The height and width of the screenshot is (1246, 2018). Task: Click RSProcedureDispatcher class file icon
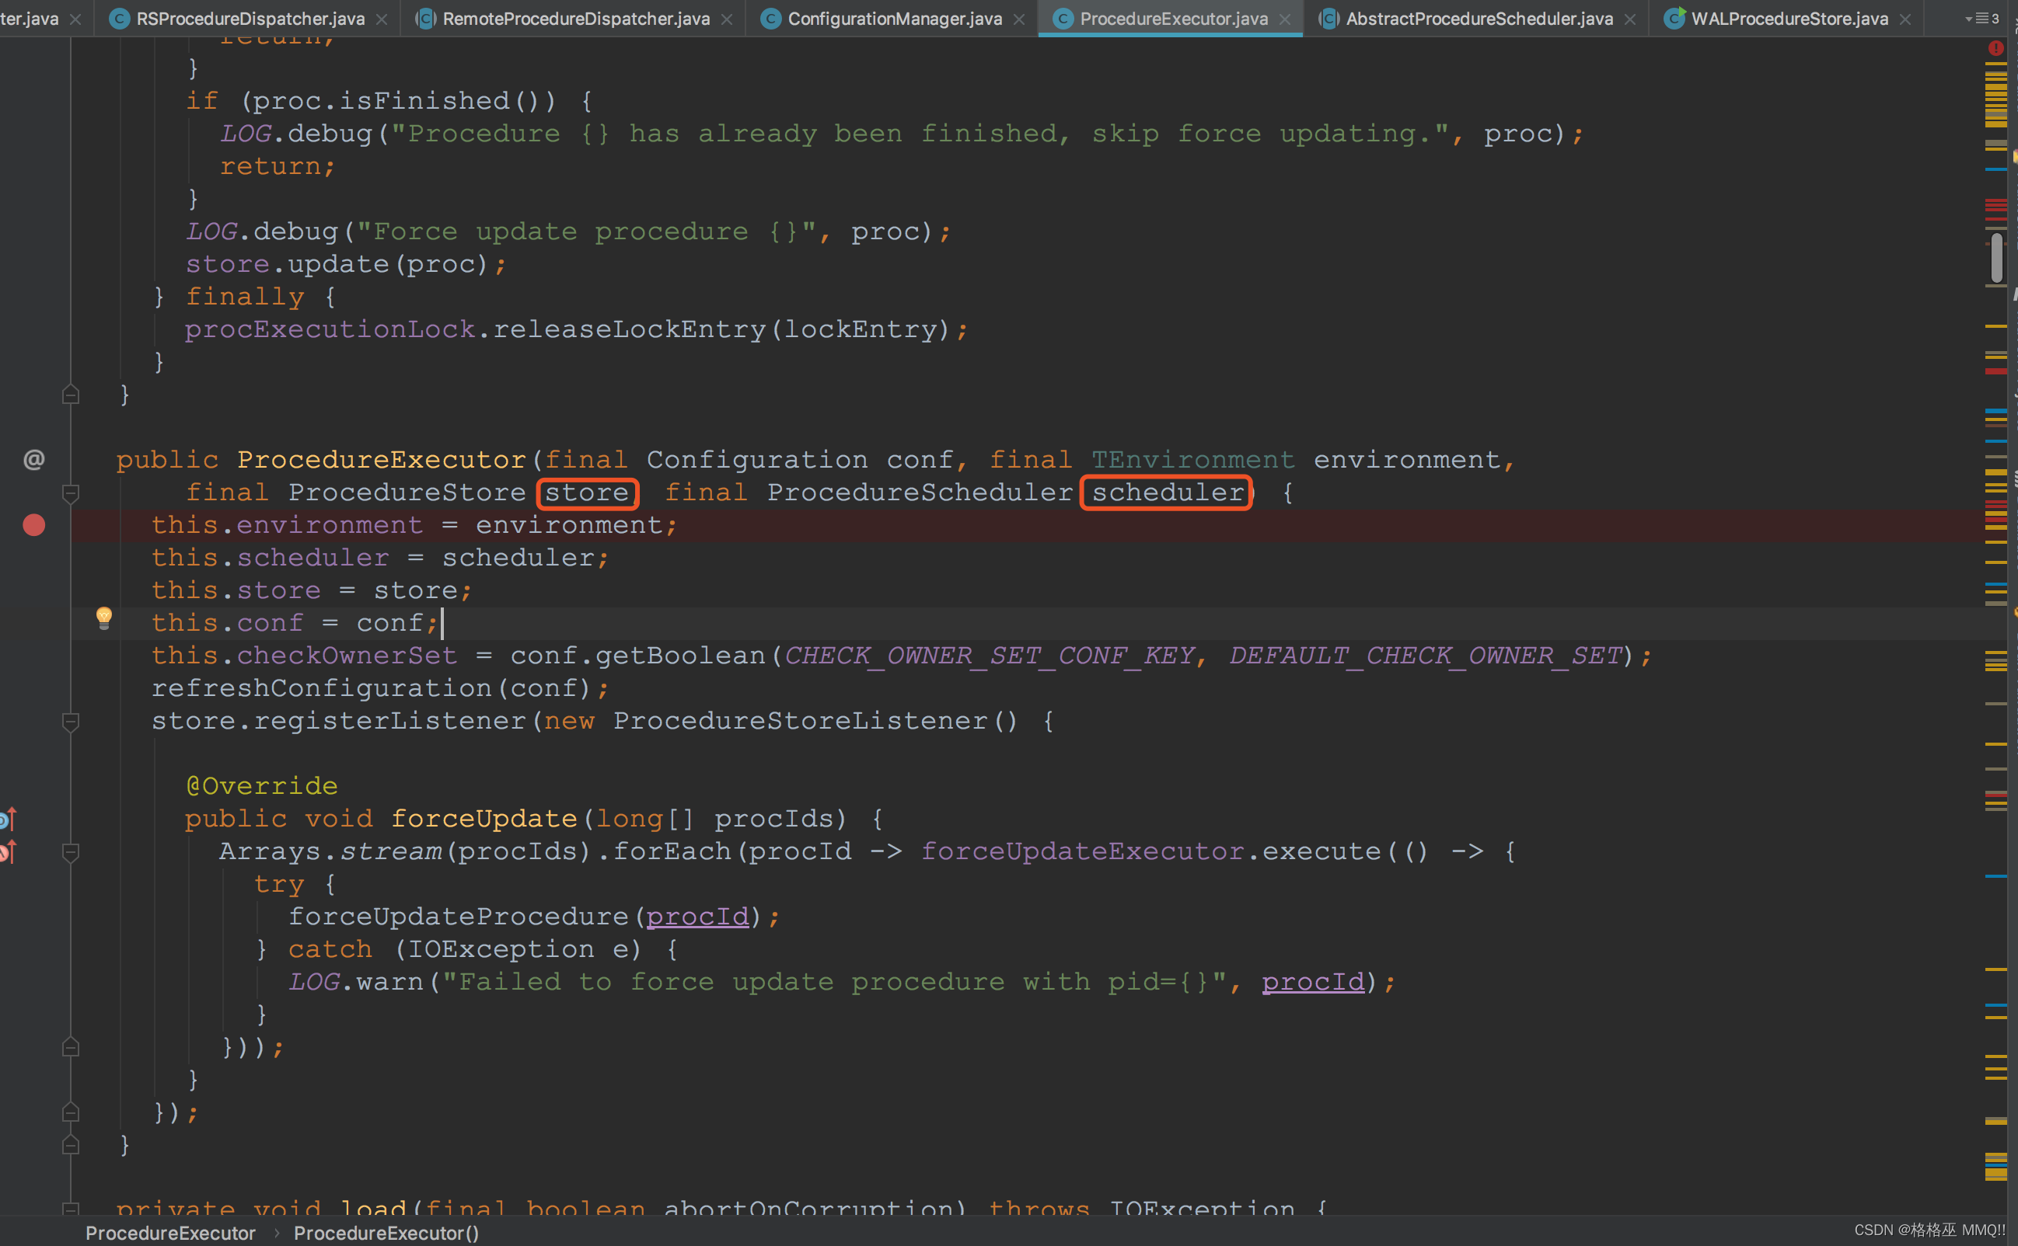pyautogui.click(x=120, y=18)
